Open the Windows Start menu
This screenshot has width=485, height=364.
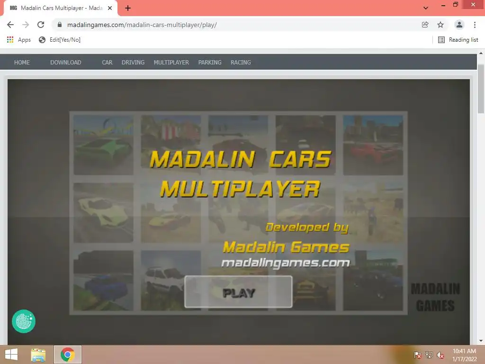11,355
